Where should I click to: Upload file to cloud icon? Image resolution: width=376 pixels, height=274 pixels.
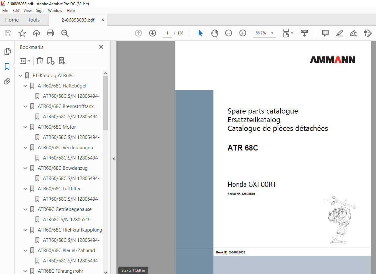pos(36,33)
